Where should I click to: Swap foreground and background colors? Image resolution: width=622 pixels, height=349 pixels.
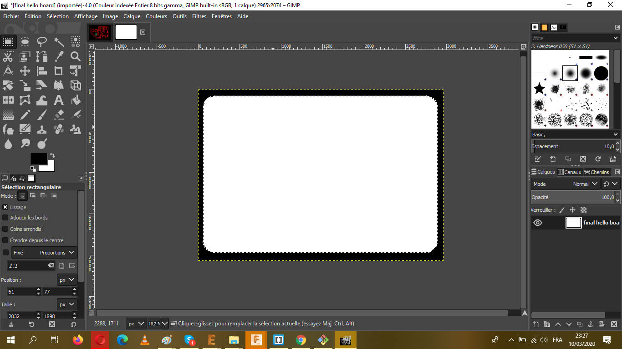pos(52,155)
